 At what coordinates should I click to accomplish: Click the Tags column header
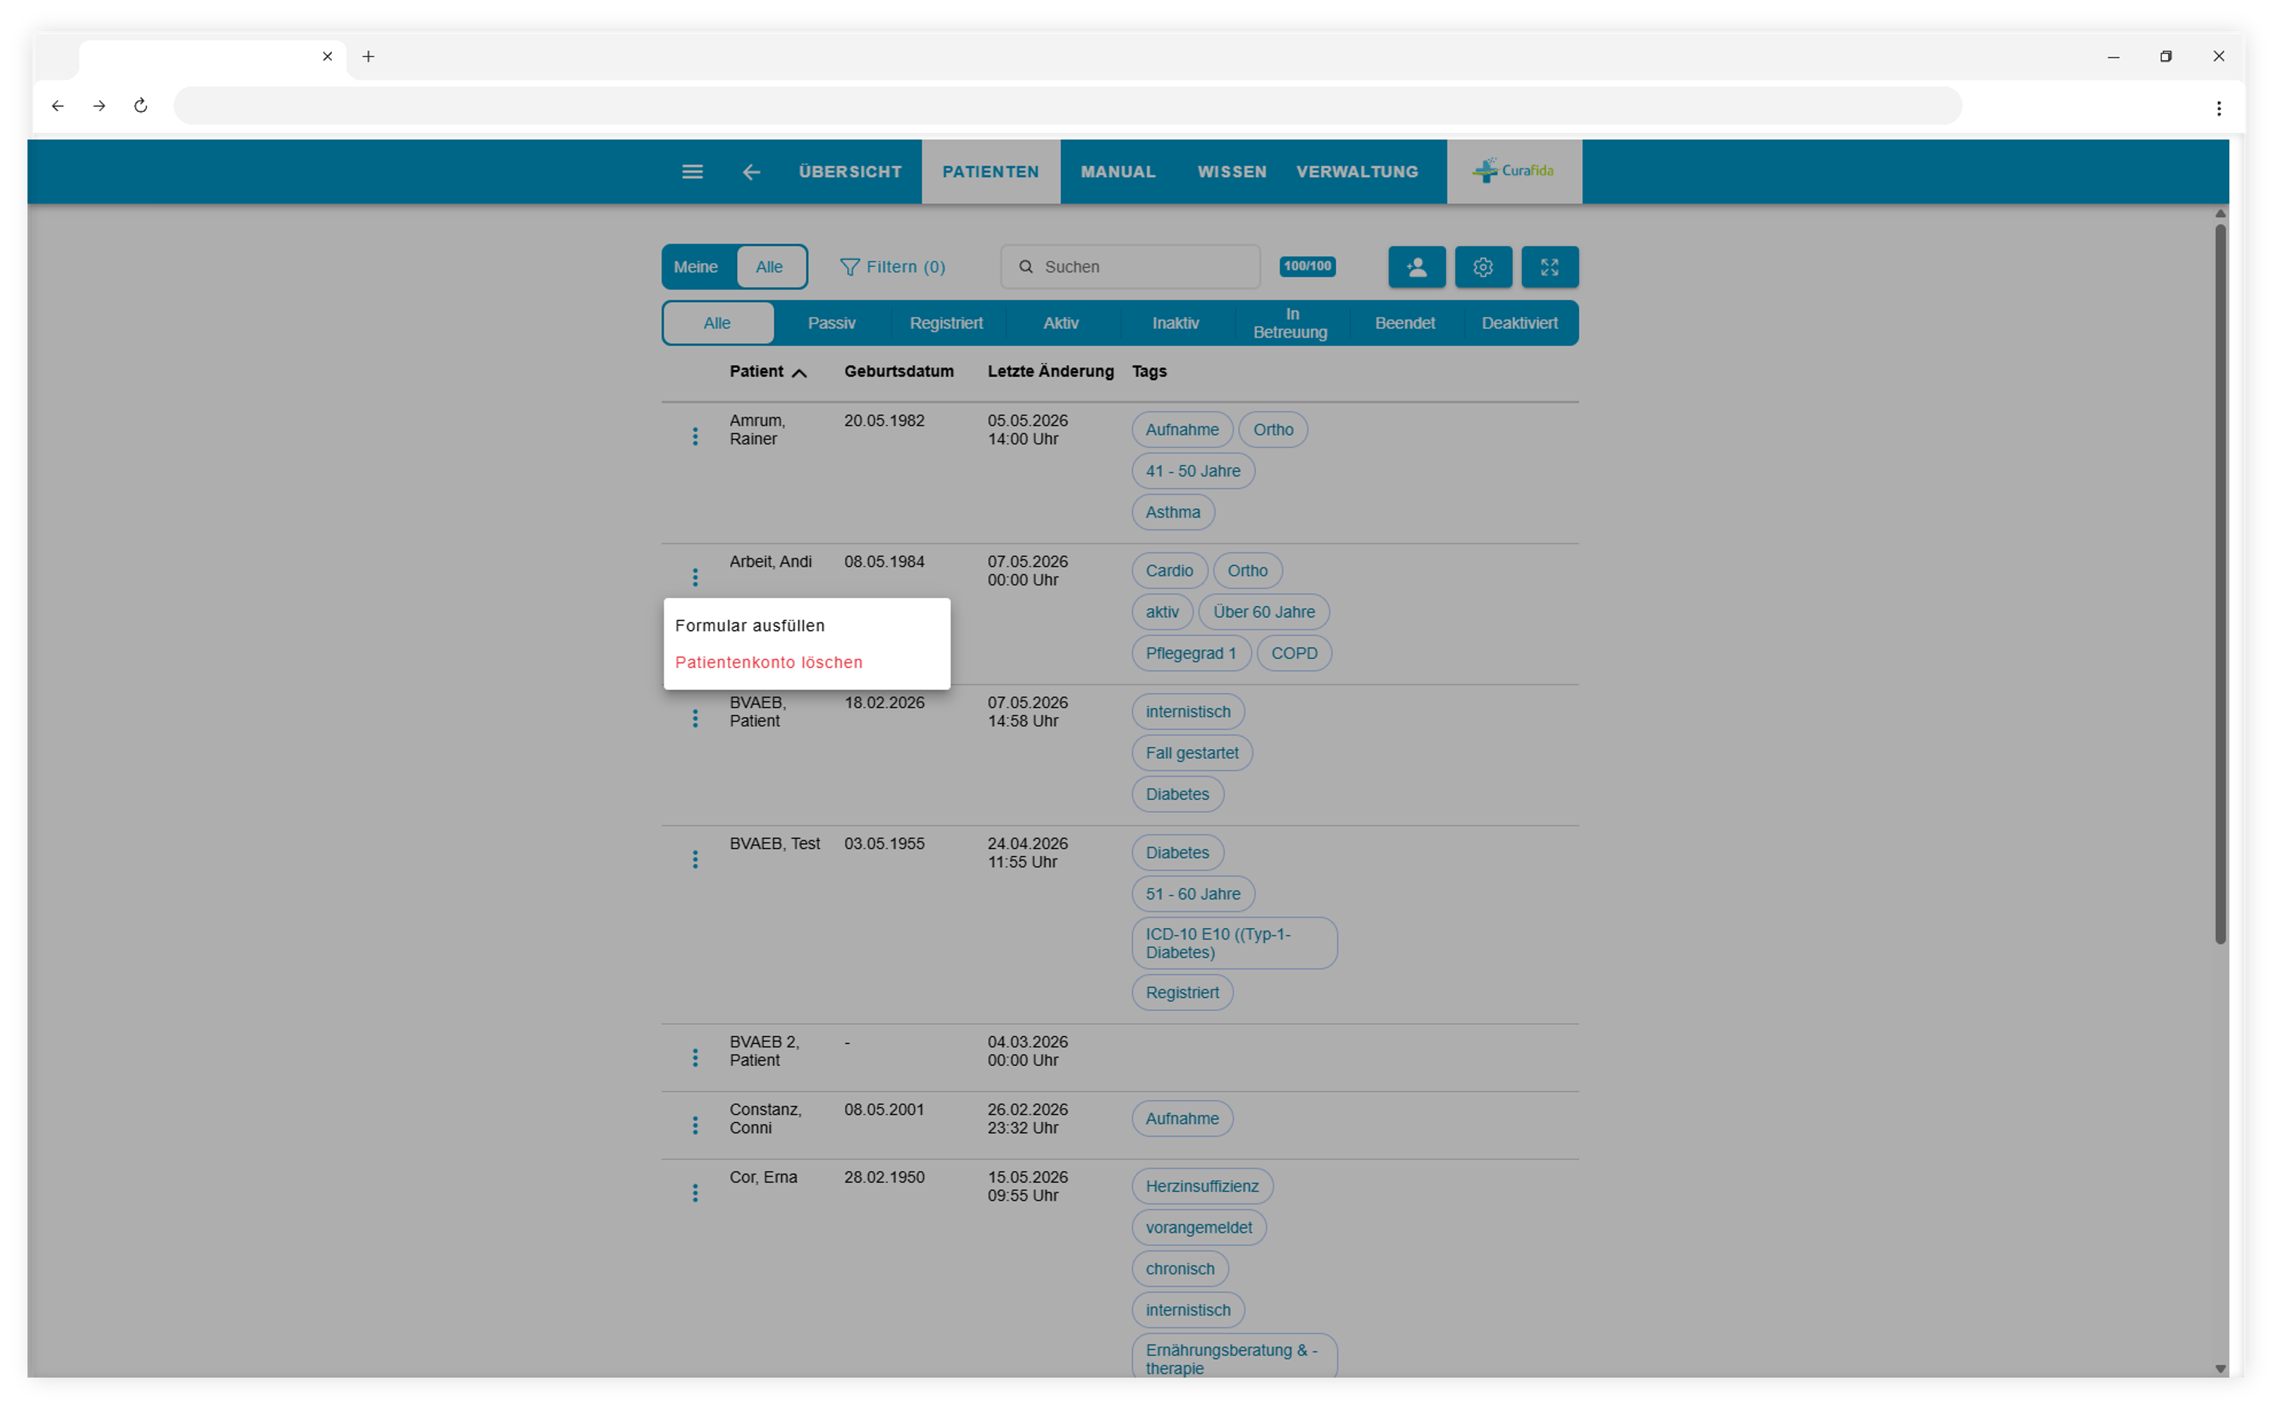pos(1149,371)
